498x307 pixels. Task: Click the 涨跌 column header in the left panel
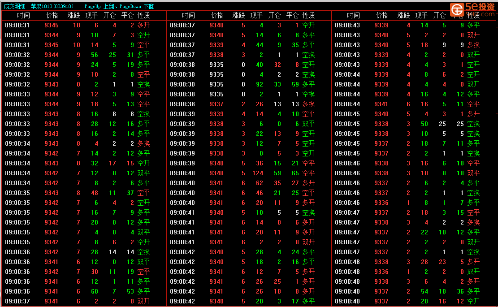[74, 16]
